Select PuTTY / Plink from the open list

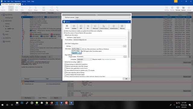pos(76,51)
